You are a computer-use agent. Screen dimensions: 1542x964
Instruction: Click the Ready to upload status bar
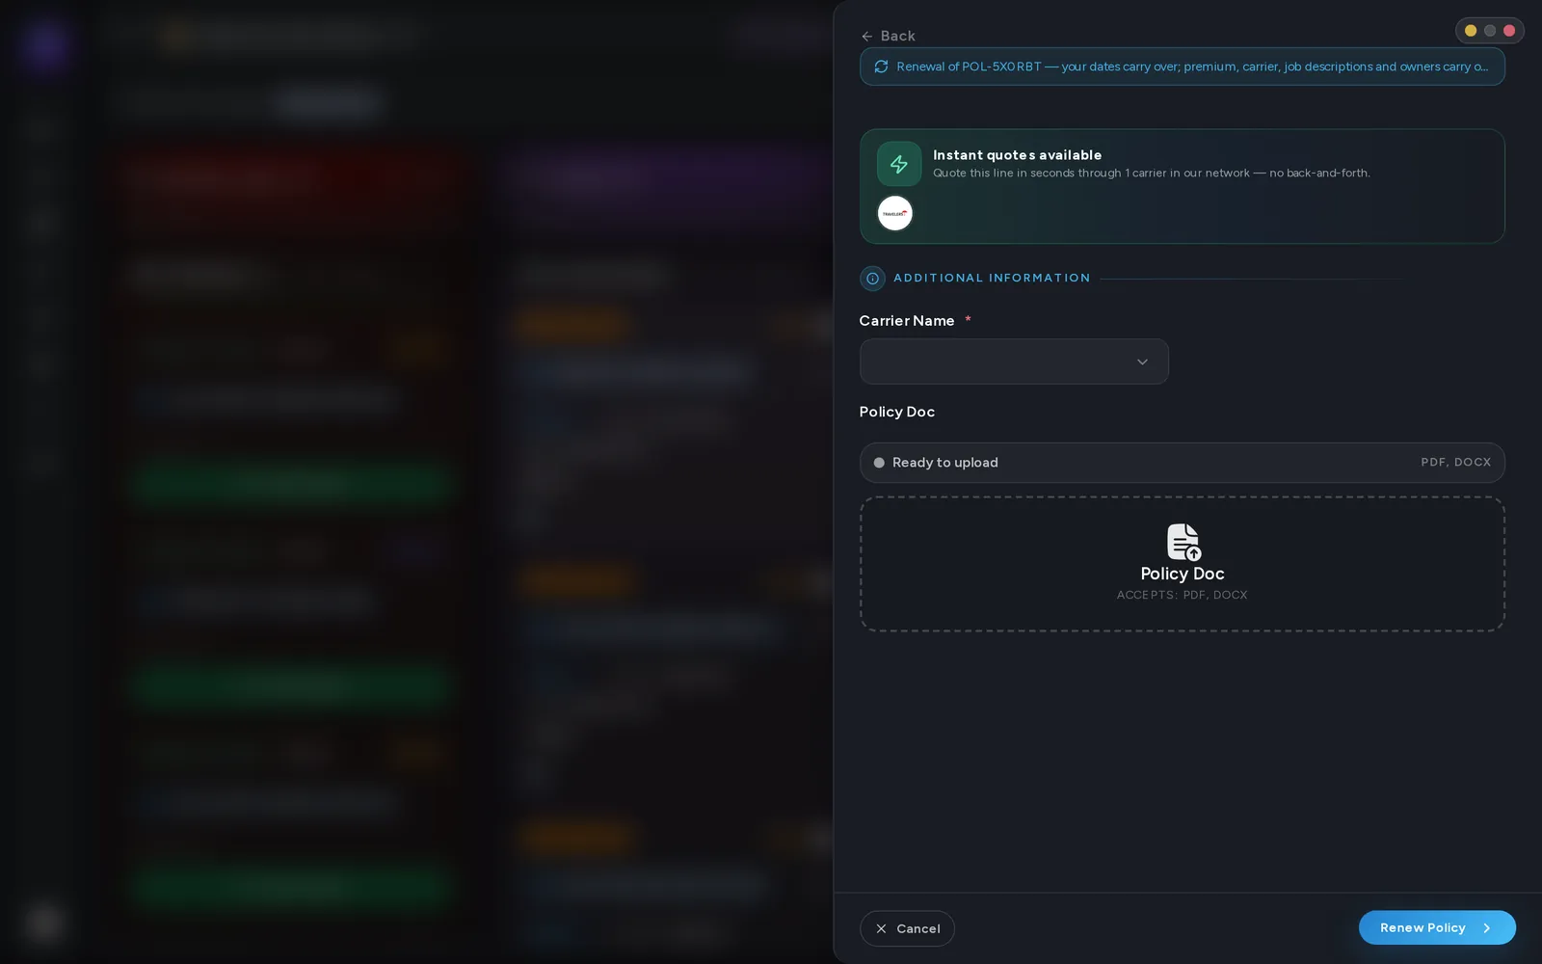coord(1183,463)
